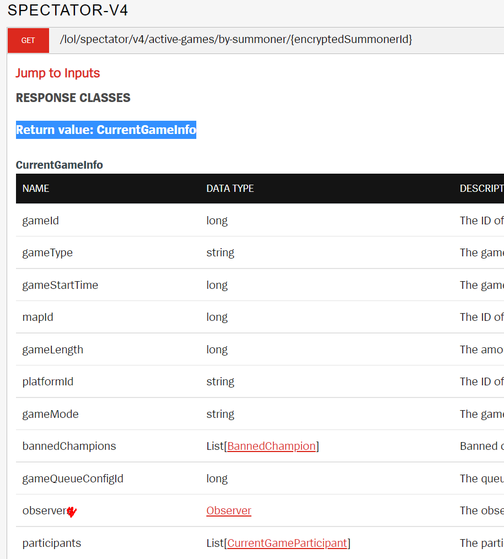
Task: Click the DATA TYPE column header
Action: point(230,188)
